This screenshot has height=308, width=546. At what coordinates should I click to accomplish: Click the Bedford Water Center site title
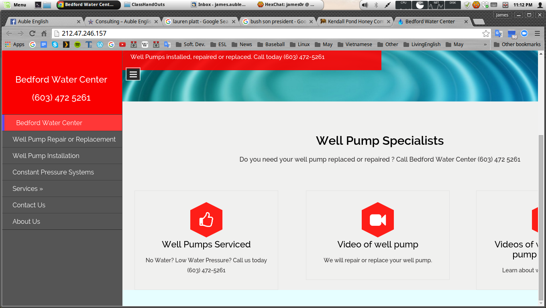tap(61, 79)
